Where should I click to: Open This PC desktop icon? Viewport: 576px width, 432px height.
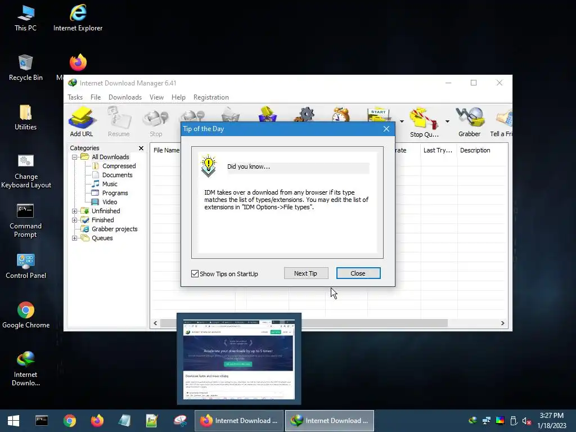25,19
